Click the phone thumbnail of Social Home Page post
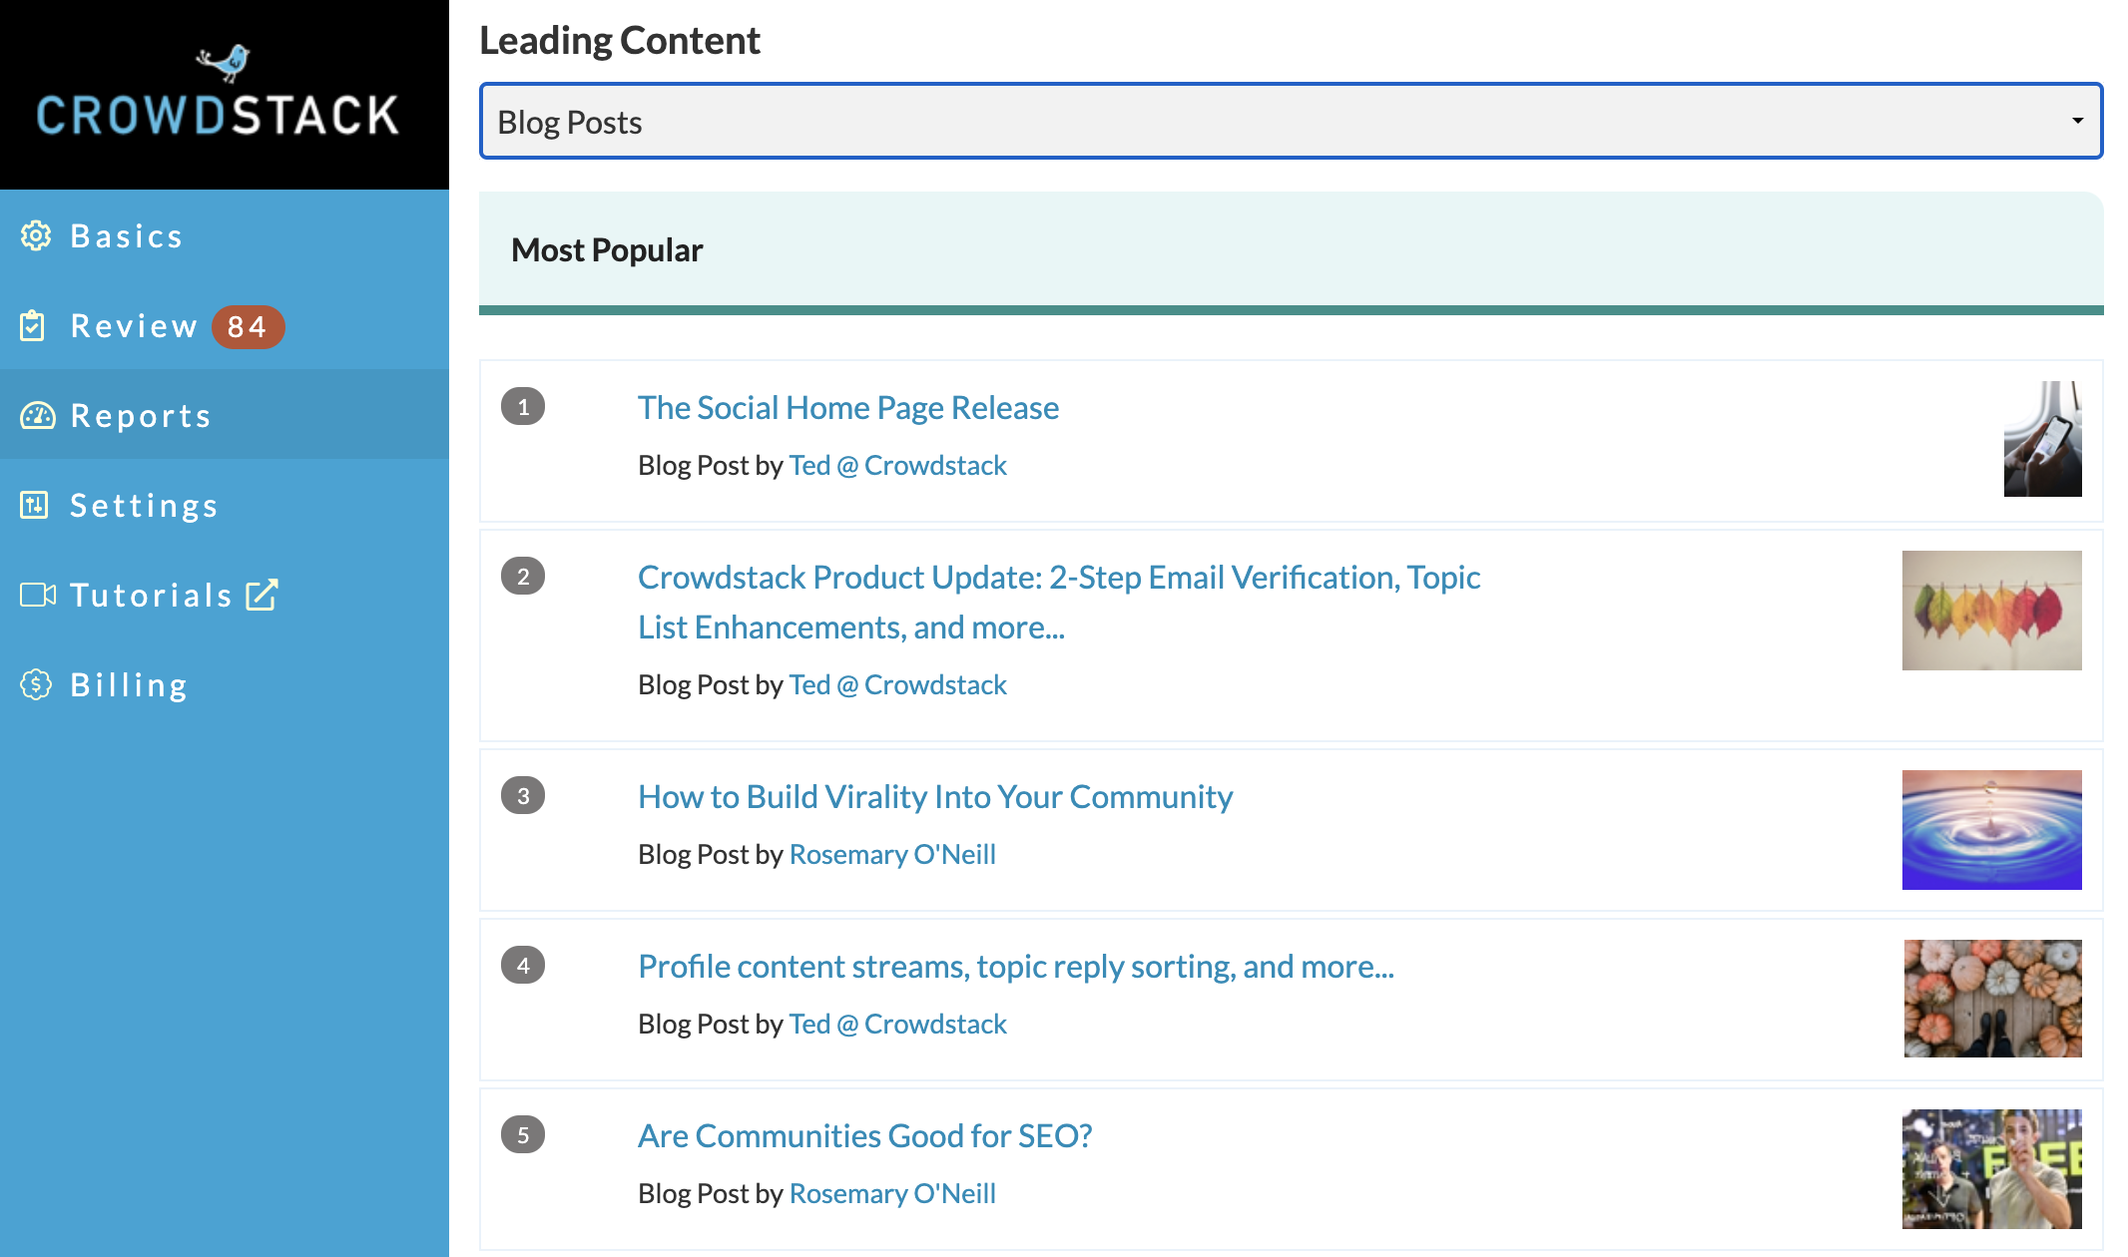Viewport: 2128px width, 1257px height. pos(2043,439)
